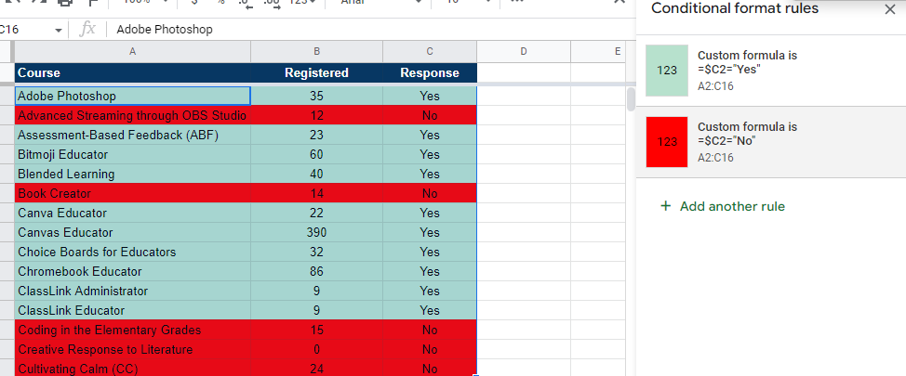
Task: Click the Course header cell
Action: point(132,72)
